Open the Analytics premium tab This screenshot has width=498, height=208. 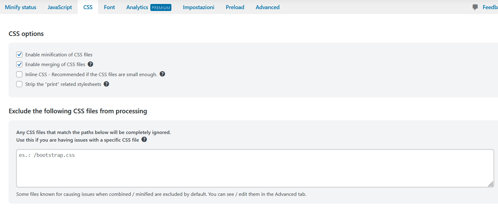point(149,7)
